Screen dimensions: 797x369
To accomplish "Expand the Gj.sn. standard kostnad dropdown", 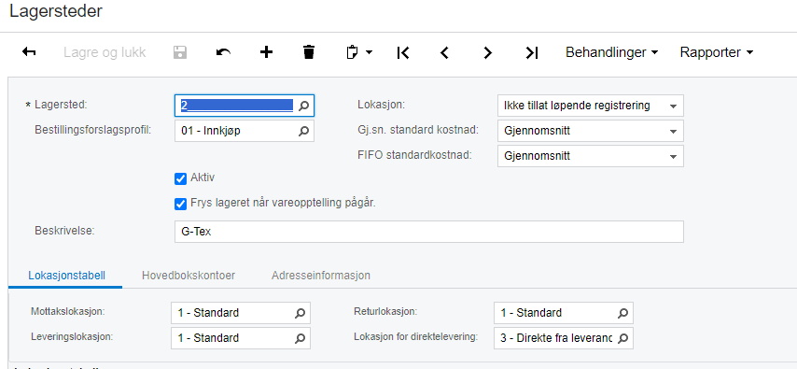I will pos(673,132).
